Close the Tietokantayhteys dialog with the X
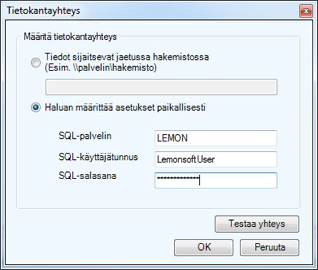 click(x=306, y=11)
